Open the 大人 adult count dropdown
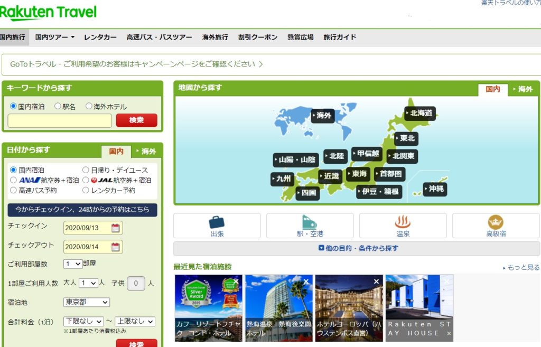 (88, 283)
